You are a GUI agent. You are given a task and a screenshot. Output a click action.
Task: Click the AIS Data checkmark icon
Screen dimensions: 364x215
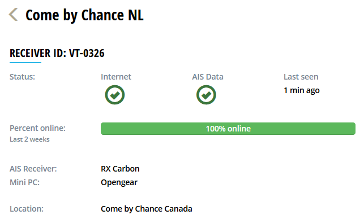(x=206, y=95)
